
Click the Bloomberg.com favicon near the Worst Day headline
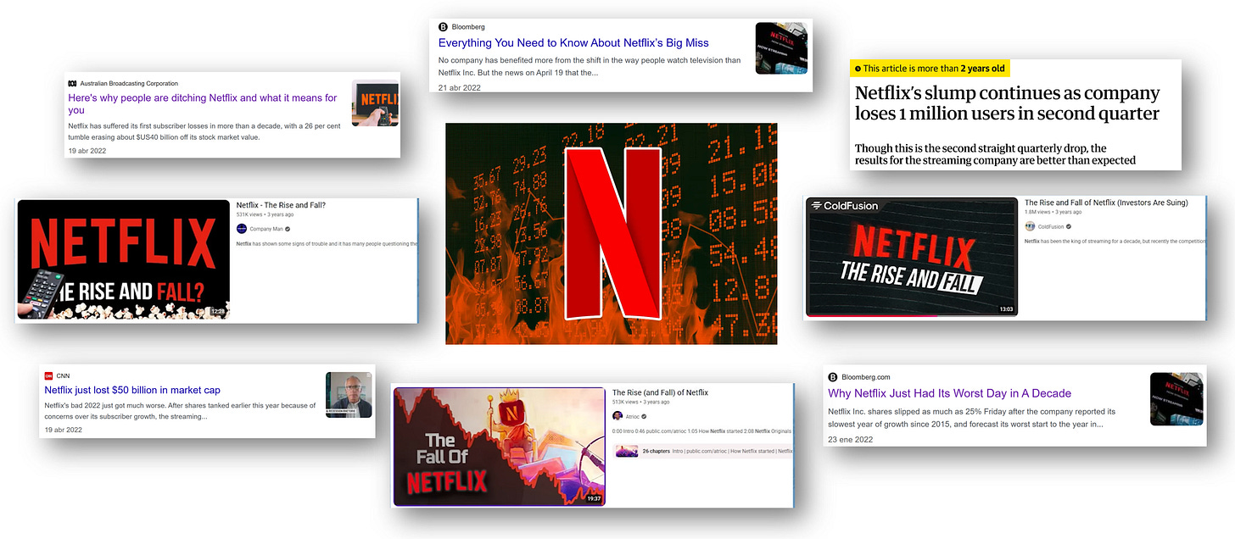click(833, 377)
